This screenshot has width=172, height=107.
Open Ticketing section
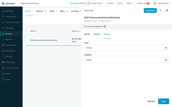click(x=9, y=56)
